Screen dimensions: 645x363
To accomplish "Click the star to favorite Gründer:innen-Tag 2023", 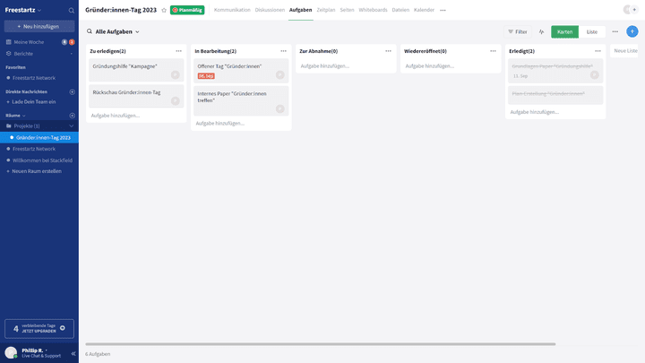I will pyautogui.click(x=164, y=10).
